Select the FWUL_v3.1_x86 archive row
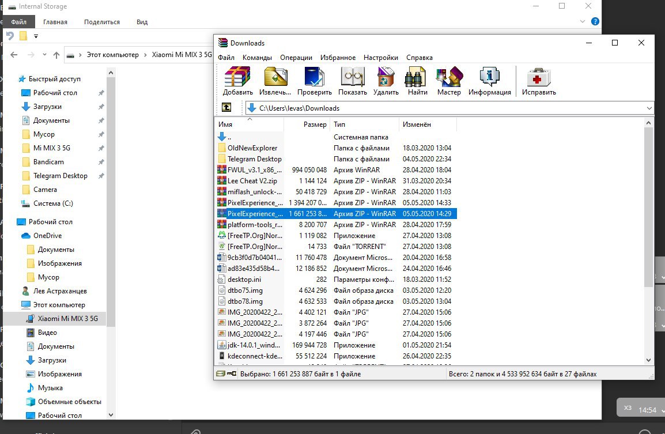Viewport: 665px width, 434px height. pyautogui.click(x=337, y=169)
